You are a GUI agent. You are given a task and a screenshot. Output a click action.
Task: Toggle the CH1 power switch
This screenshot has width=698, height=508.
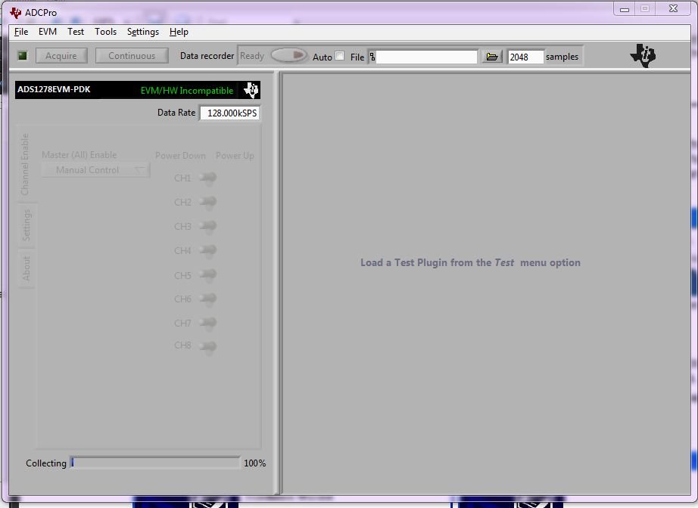tap(208, 178)
